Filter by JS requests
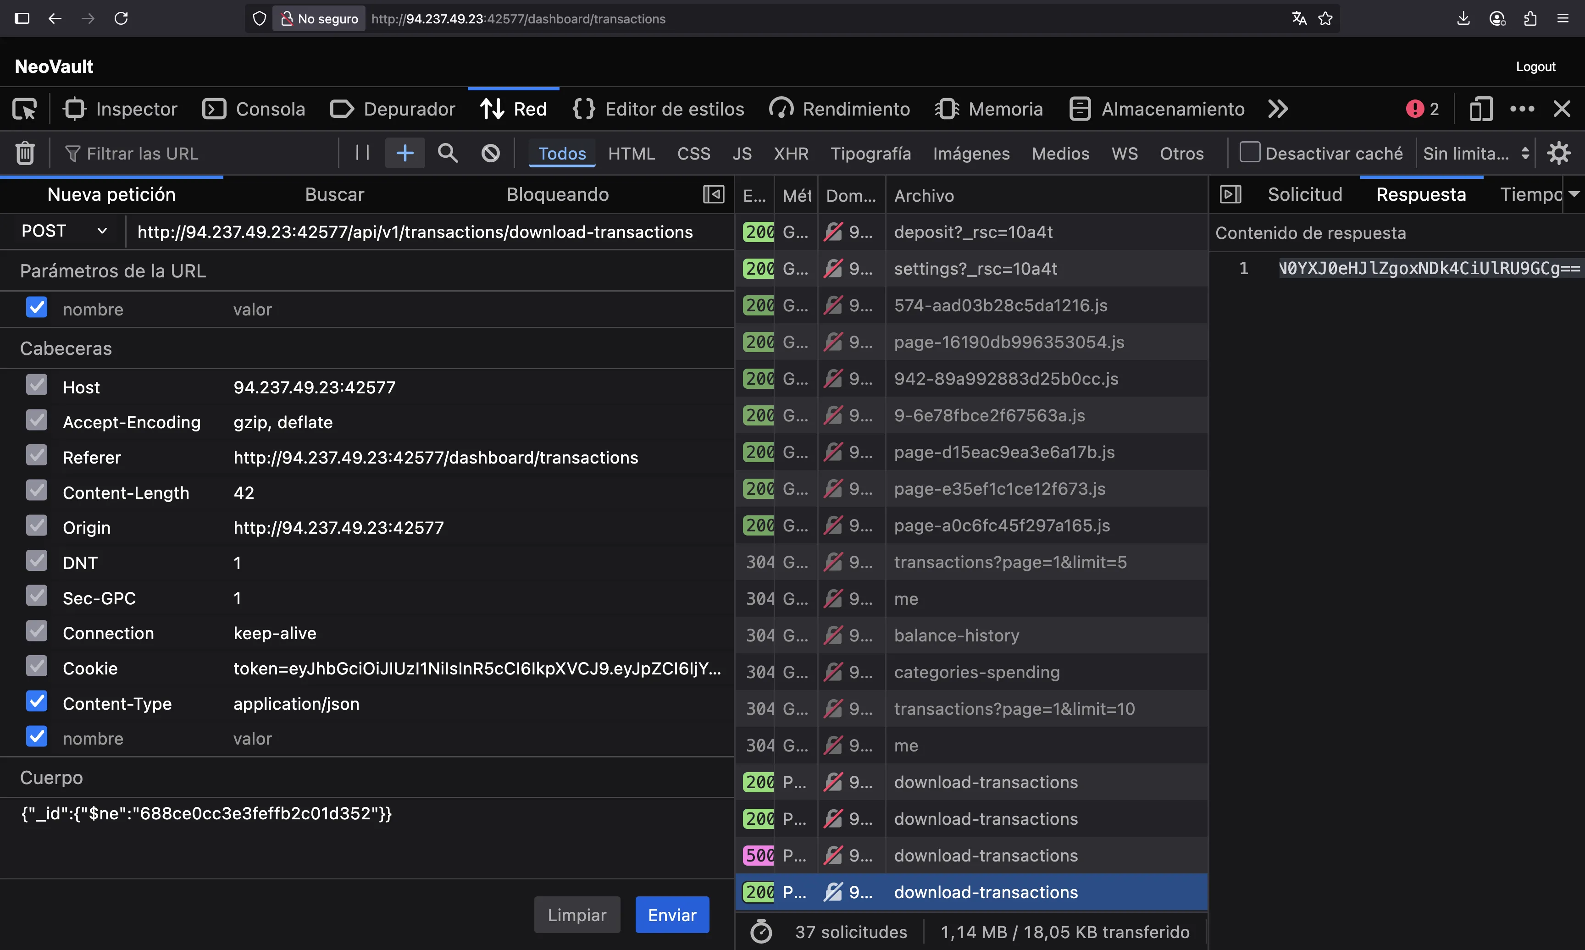1585x950 pixels. point(742,154)
